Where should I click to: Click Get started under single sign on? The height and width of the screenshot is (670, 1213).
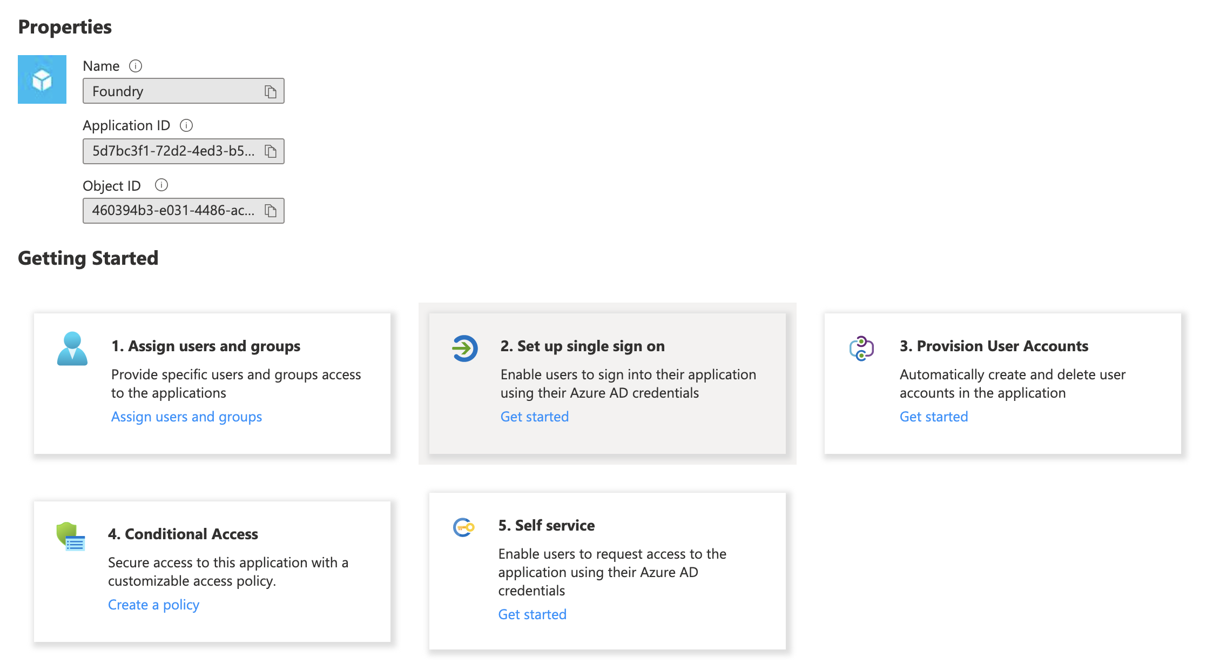coord(535,417)
